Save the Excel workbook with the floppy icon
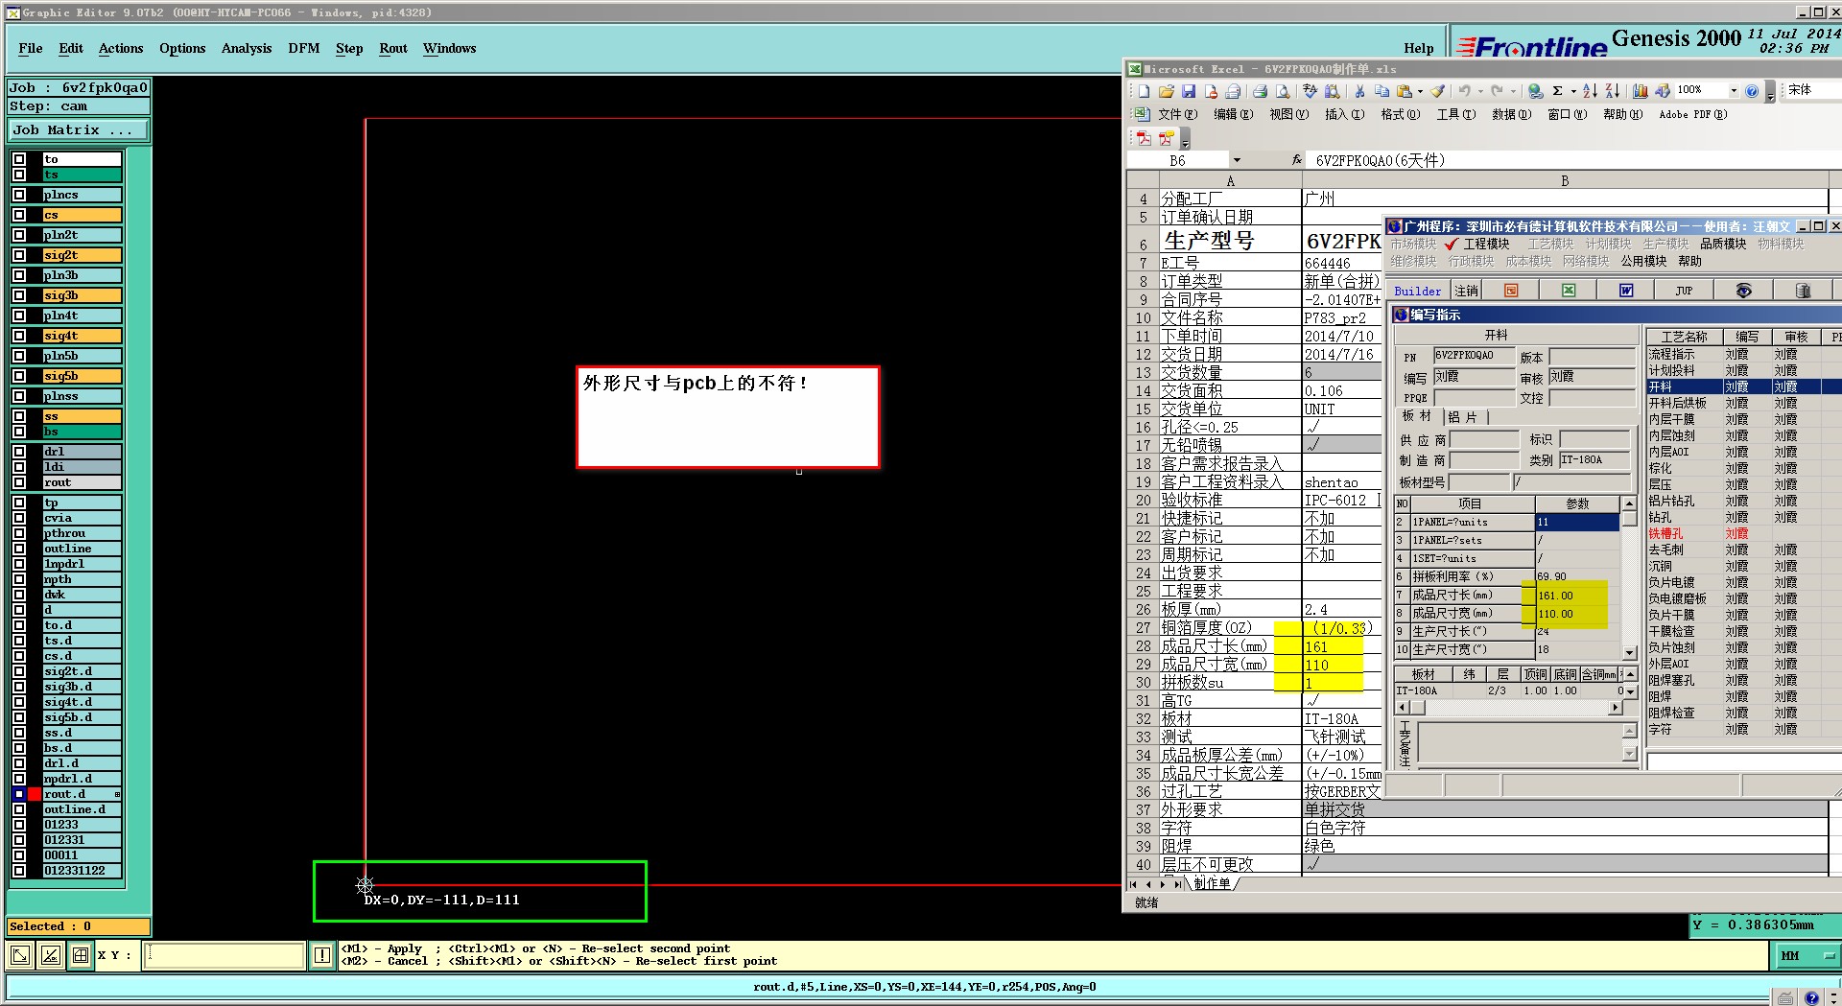 [1188, 91]
